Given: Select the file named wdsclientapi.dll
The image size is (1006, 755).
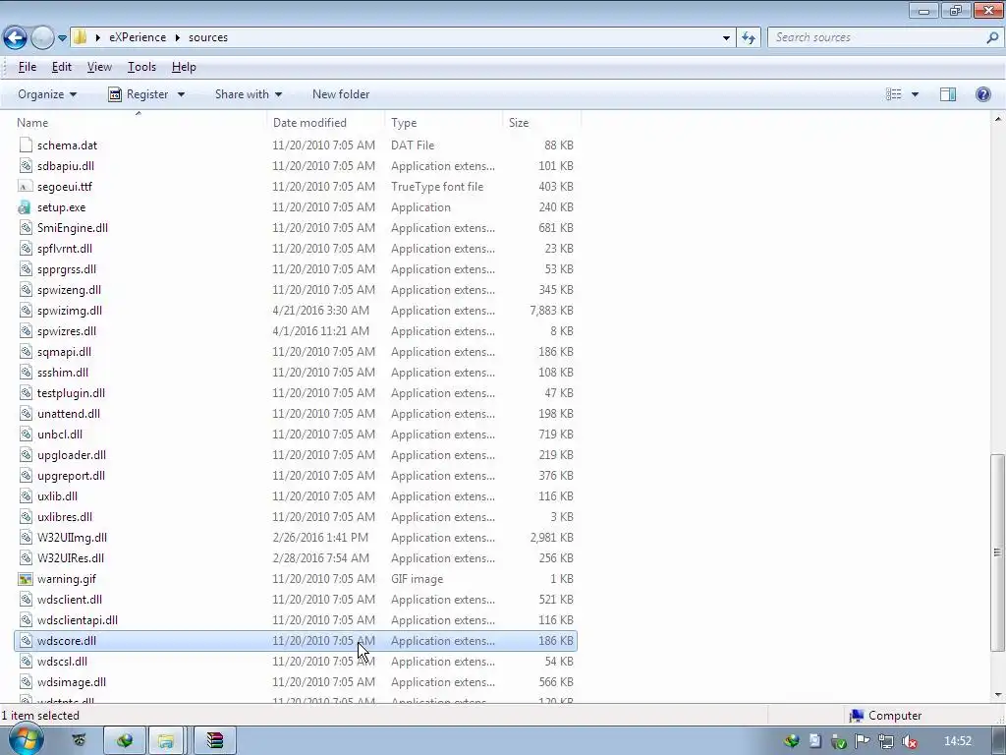Looking at the screenshot, I should (x=78, y=620).
